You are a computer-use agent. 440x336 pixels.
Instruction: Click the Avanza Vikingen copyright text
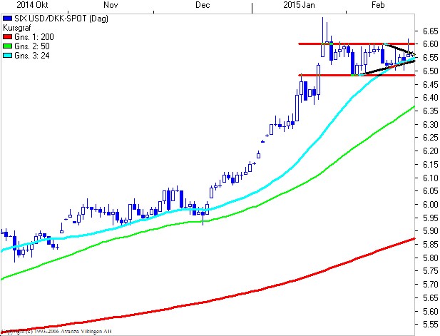point(56,332)
